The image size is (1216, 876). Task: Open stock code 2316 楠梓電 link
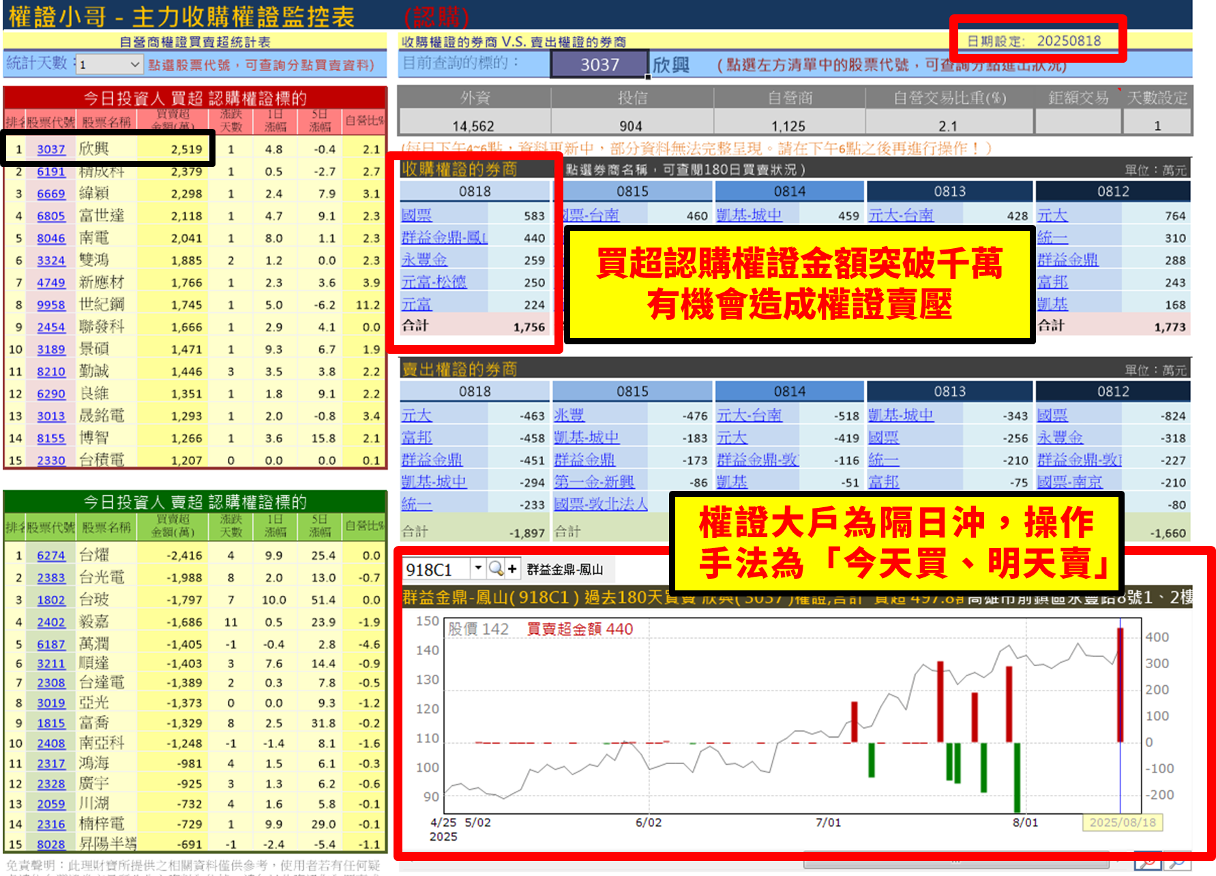point(51,824)
